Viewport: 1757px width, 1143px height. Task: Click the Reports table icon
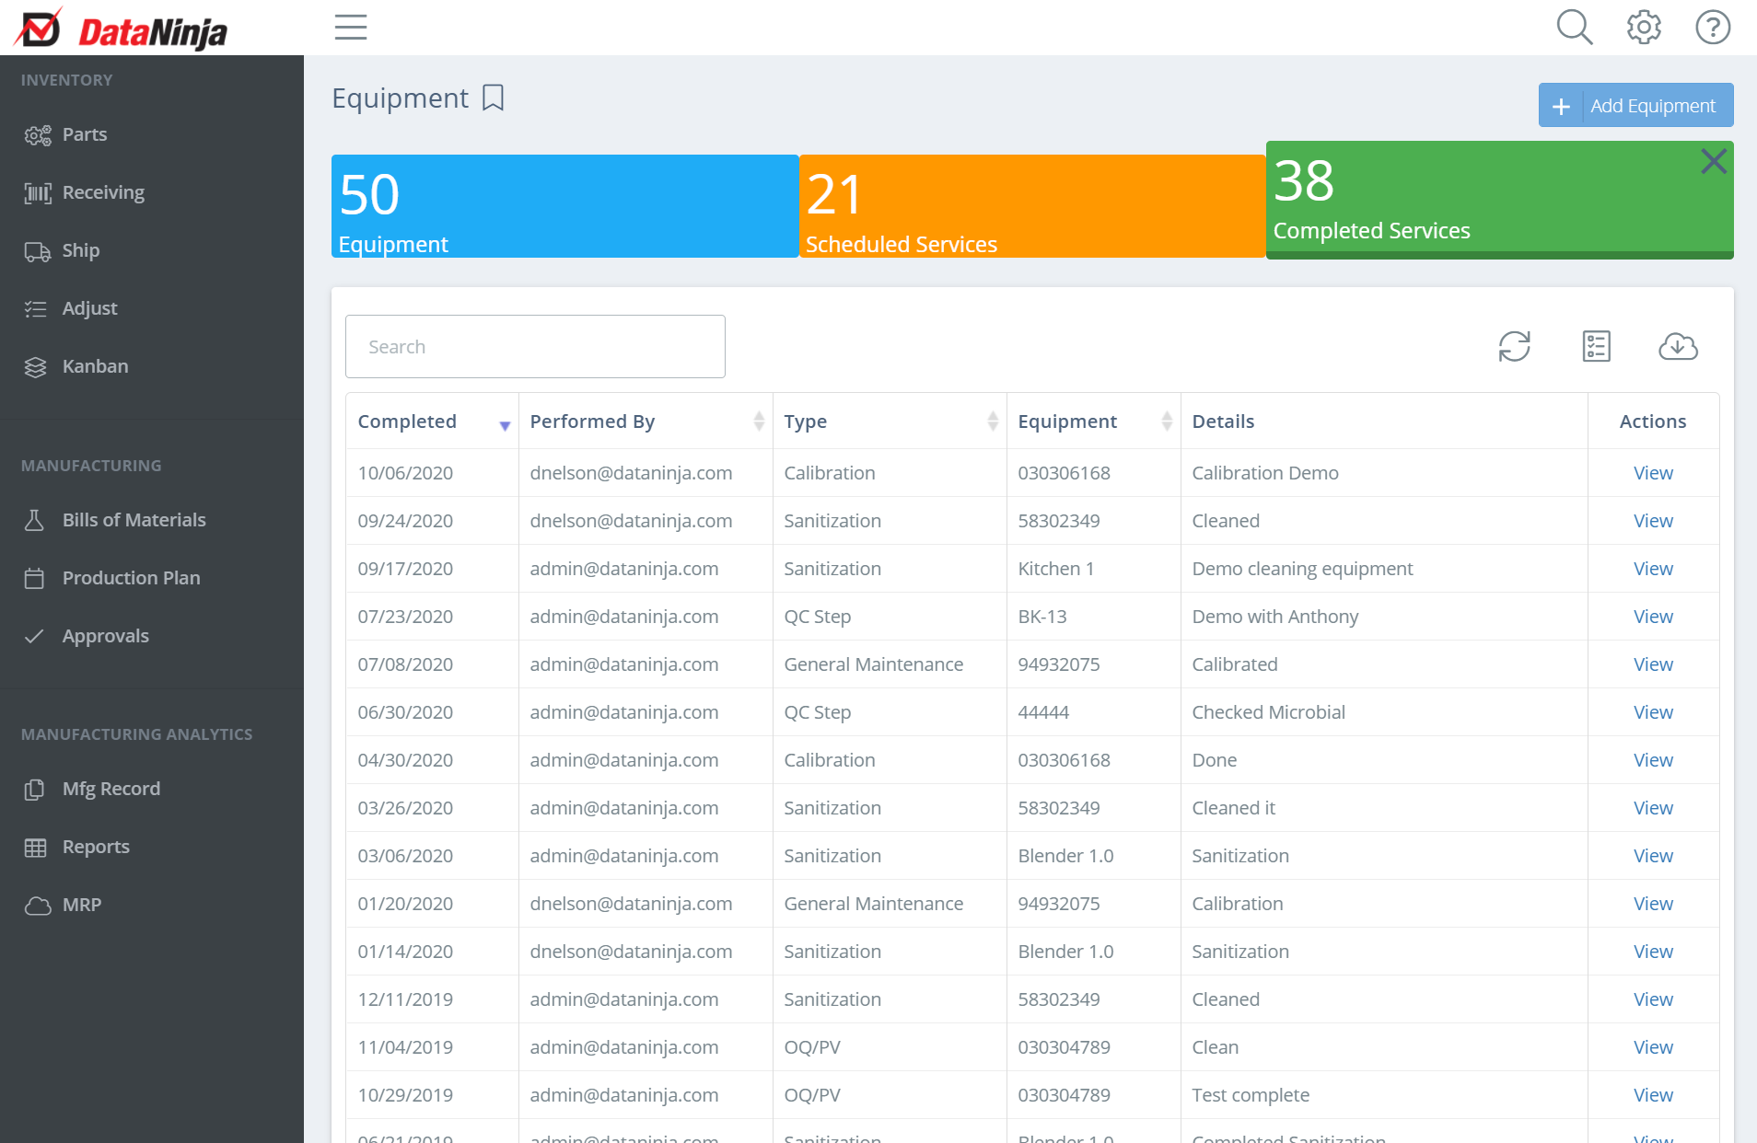(35, 848)
